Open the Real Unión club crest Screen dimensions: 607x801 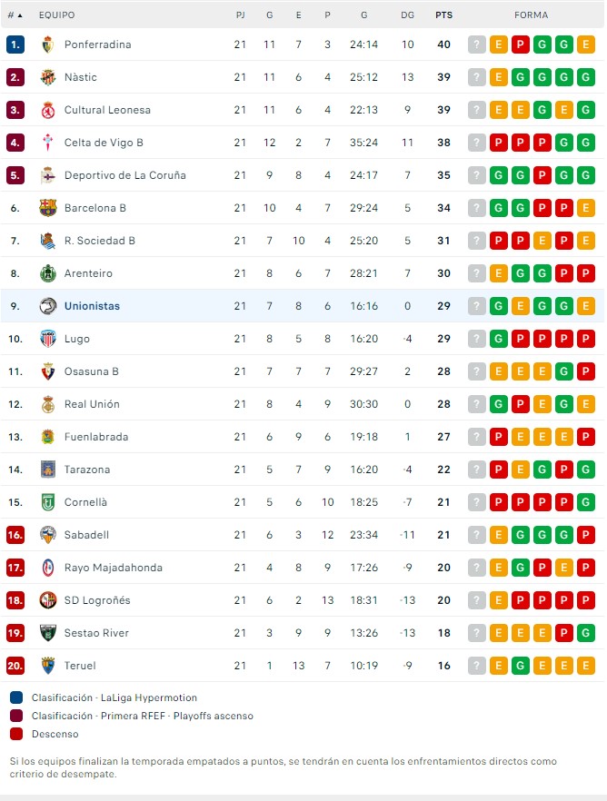tap(48, 404)
